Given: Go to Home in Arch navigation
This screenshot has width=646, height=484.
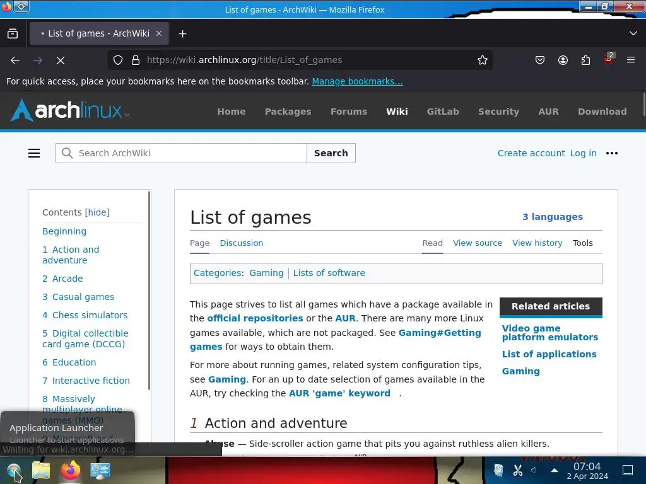Looking at the screenshot, I should pos(232,112).
